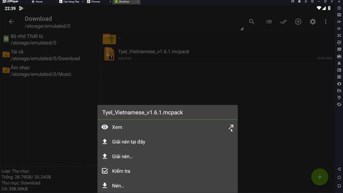Click the circled plus icon in top toolbar

[298, 21]
